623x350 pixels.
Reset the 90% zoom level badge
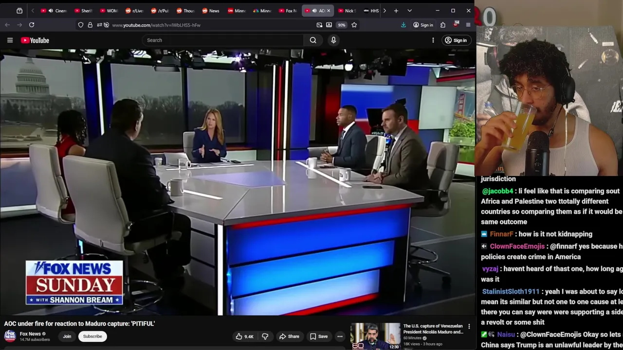point(342,25)
